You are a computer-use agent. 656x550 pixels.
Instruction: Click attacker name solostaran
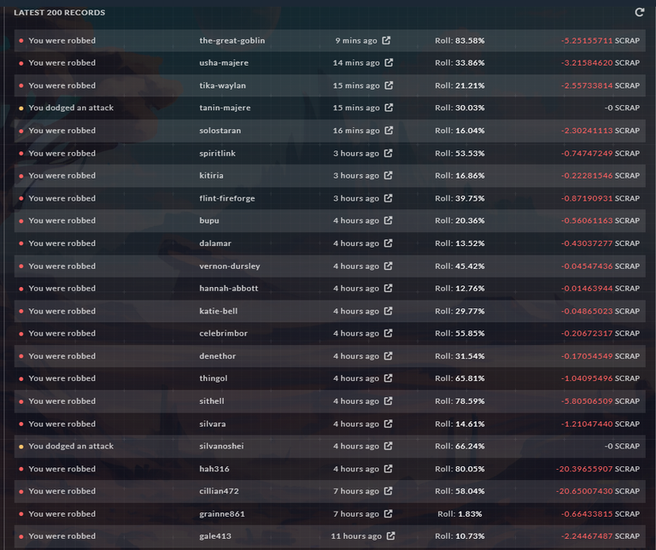coord(220,131)
